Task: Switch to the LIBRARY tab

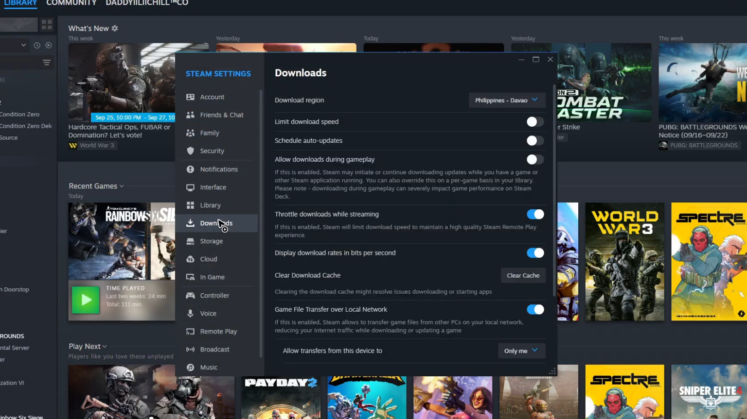Action: pyautogui.click(x=20, y=3)
